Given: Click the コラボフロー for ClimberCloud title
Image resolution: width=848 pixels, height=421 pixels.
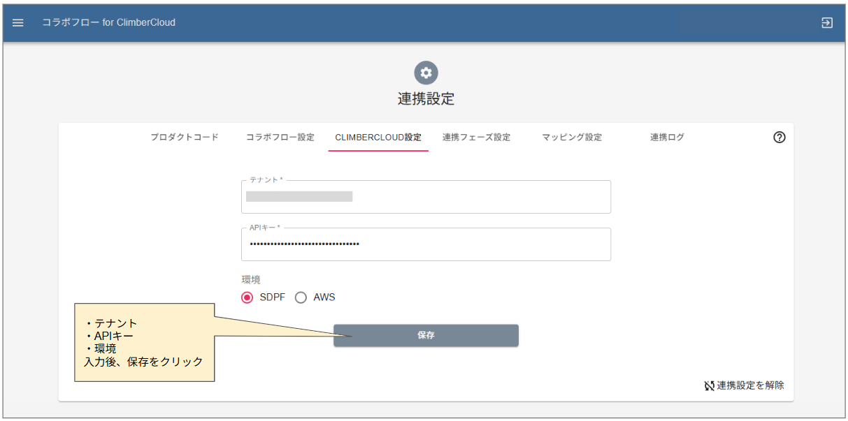Looking at the screenshot, I should [108, 22].
